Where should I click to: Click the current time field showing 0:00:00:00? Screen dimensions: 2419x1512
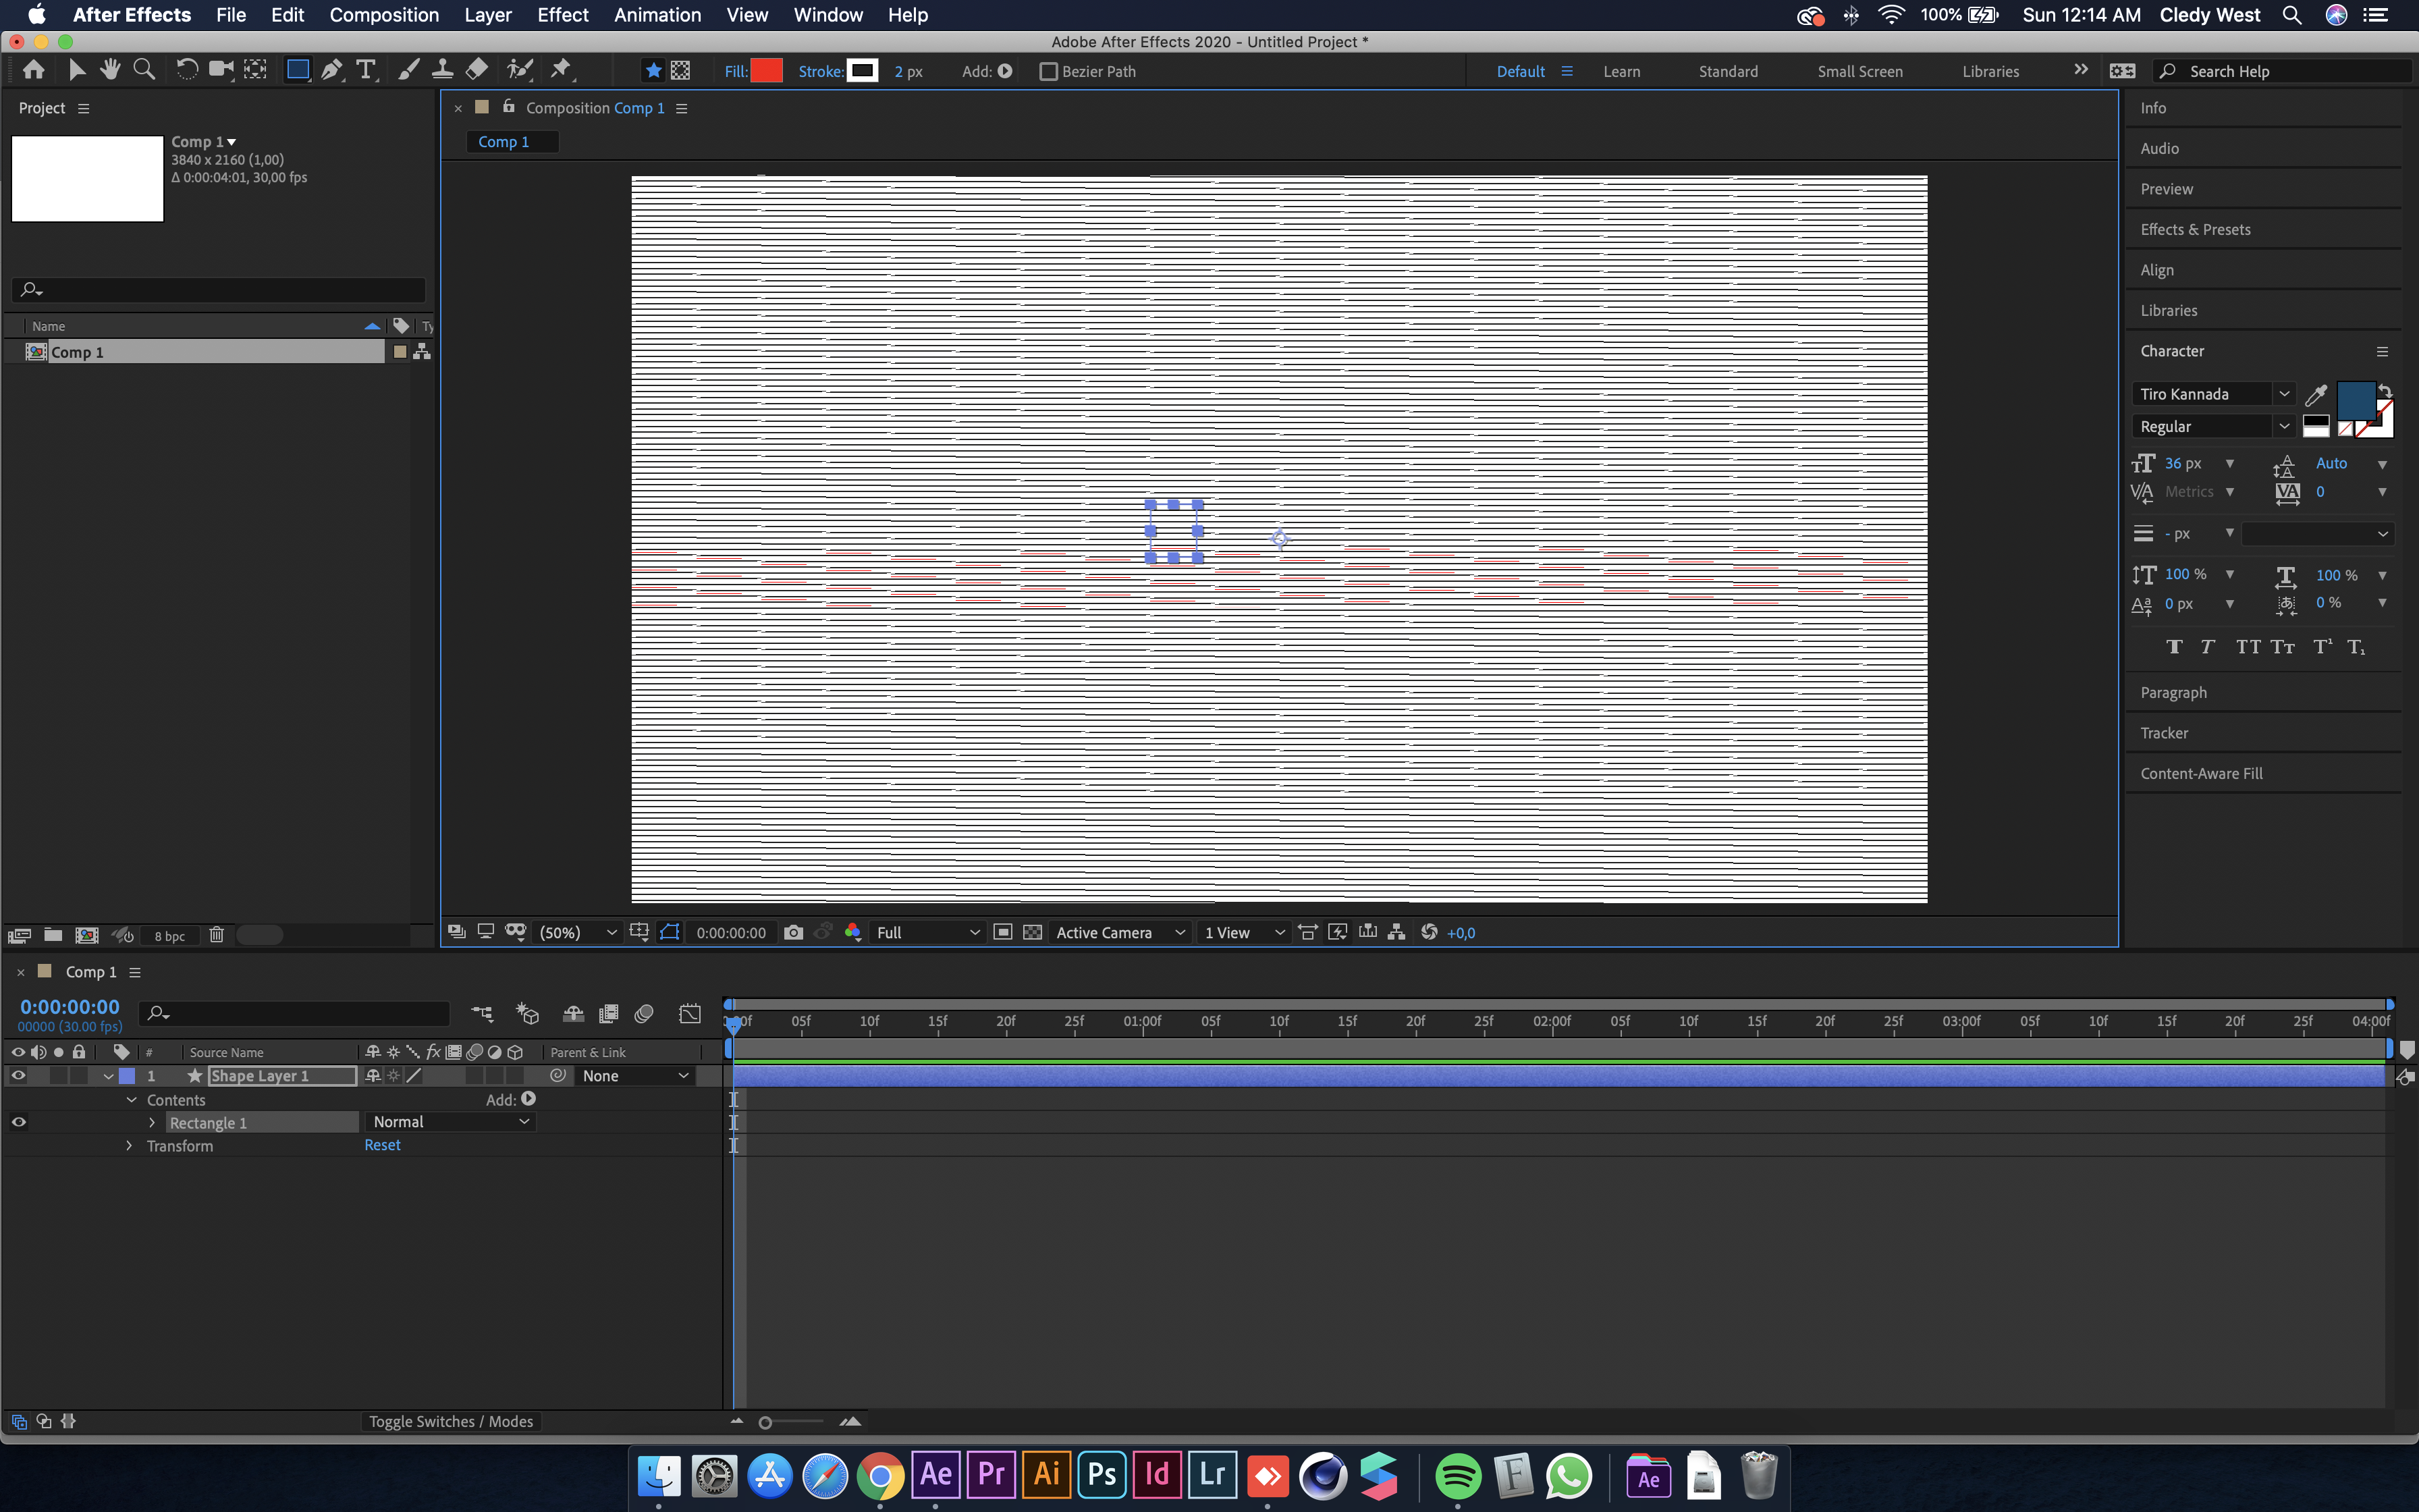coord(68,1007)
